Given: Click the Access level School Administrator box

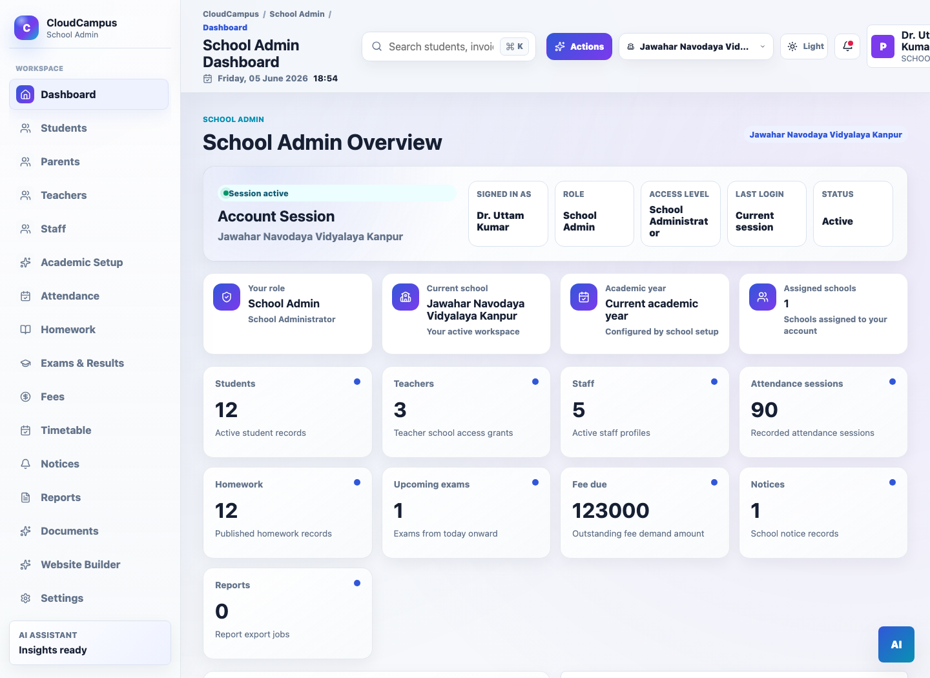Looking at the screenshot, I should [681, 214].
